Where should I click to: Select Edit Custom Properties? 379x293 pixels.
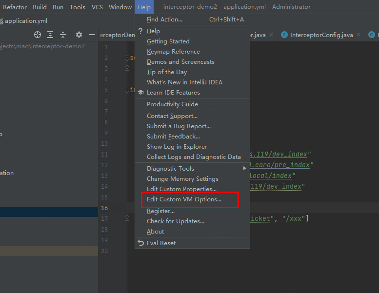click(x=192, y=189)
